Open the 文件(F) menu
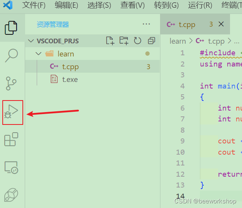 point(34,5)
